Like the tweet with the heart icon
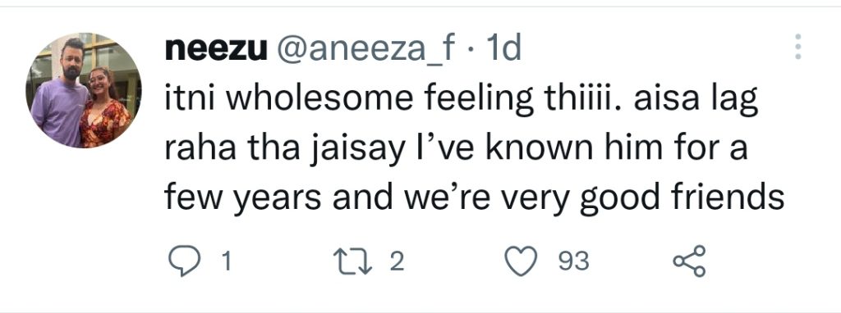Screen dimensions: 841x313 point(522,261)
